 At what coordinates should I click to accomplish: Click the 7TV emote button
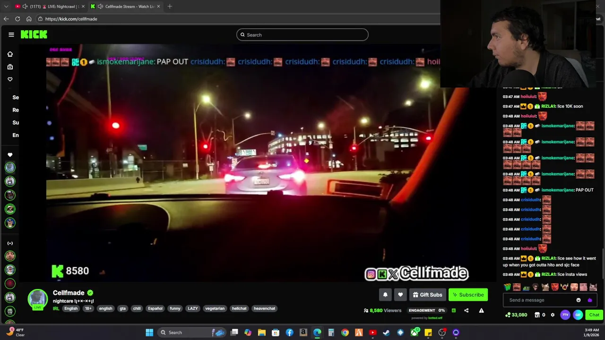pos(565,315)
